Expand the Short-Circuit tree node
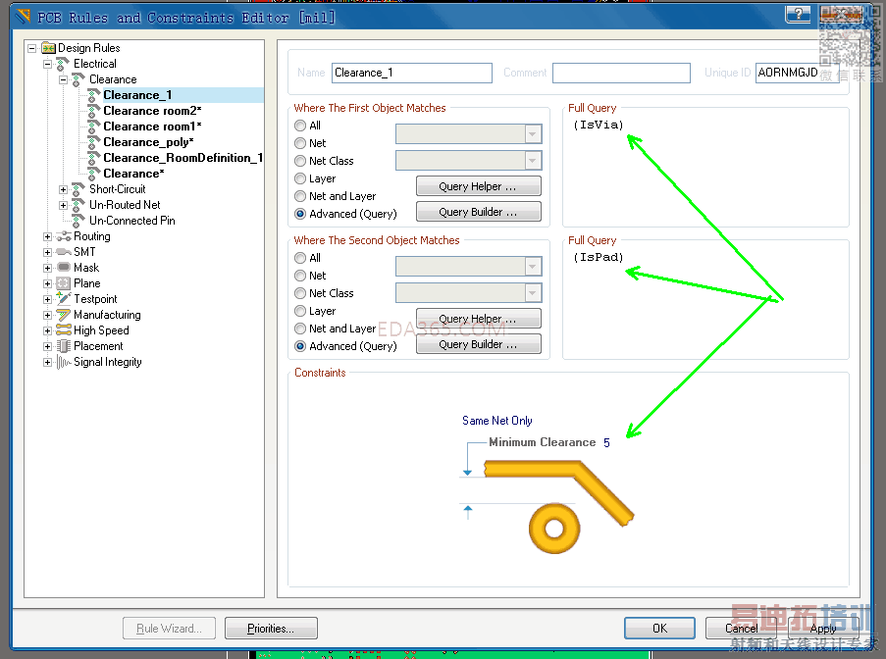This screenshot has height=659, width=886. click(x=63, y=189)
